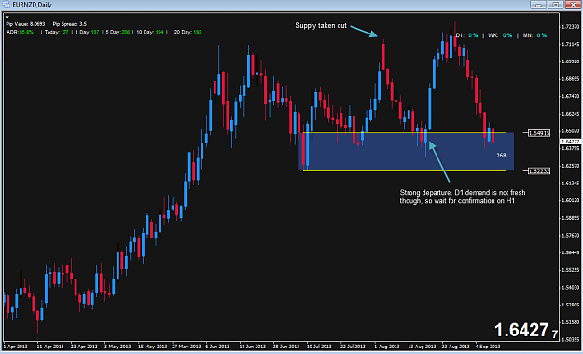The width and height of the screenshot is (583, 354).
Task: Maximize the EURNZD,Daily chart window
Action: 556,5
